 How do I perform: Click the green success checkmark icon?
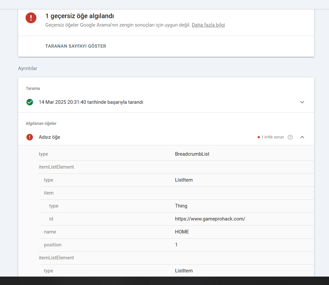click(30, 102)
